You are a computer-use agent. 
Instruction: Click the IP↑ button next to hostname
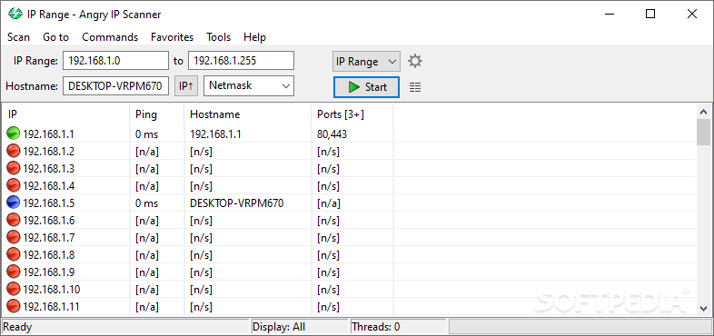186,86
